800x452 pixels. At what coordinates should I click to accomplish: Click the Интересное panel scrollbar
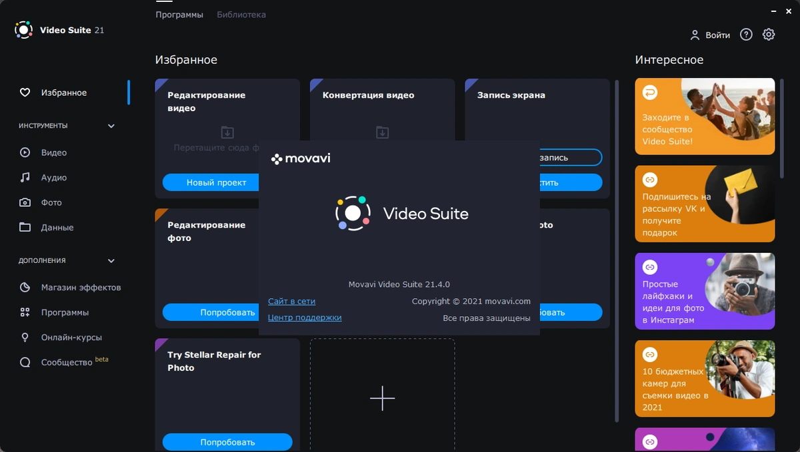(x=783, y=127)
